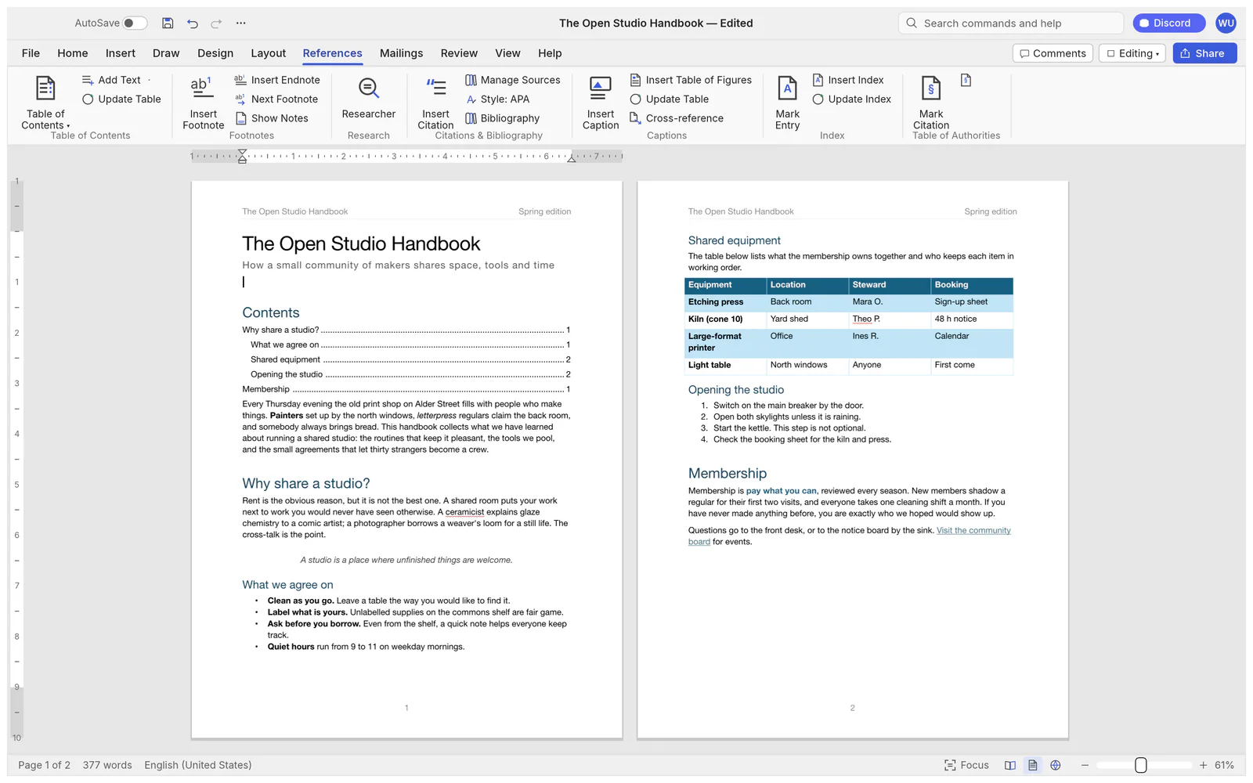This screenshot has width=1253, height=783.
Task: Switch to web layout view icon
Action: coord(1056,765)
